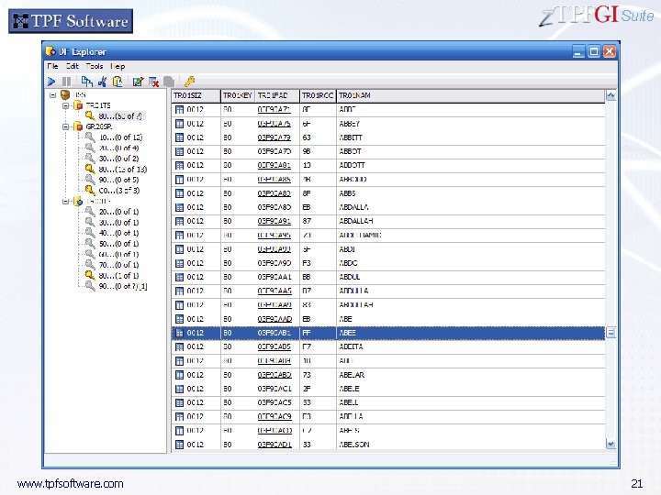Minimize the DF Explorer window
The height and width of the screenshot is (495, 661).
(578, 51)
